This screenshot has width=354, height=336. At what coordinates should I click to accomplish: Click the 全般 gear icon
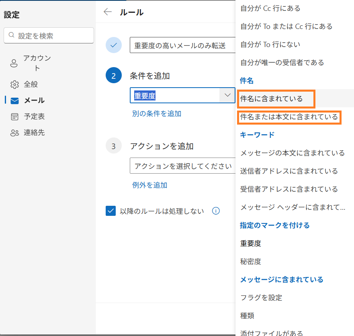[14, 84]
